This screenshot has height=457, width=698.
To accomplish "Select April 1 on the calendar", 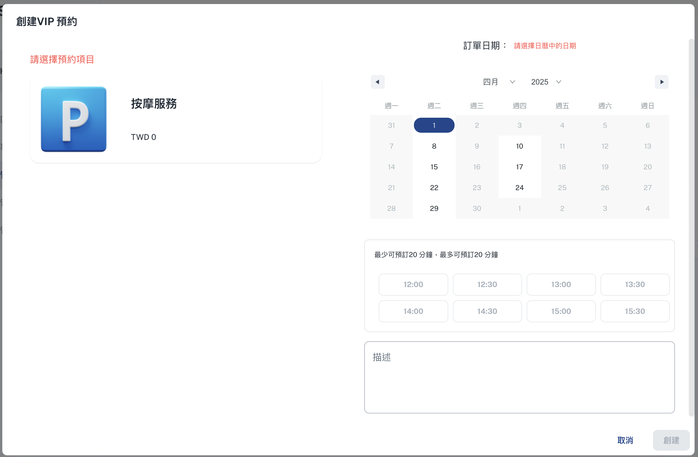I will pos(434,125).
